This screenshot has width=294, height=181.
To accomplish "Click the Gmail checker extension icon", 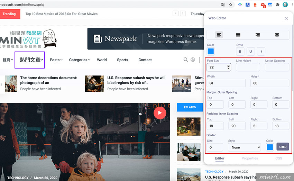I will (263, 5).
